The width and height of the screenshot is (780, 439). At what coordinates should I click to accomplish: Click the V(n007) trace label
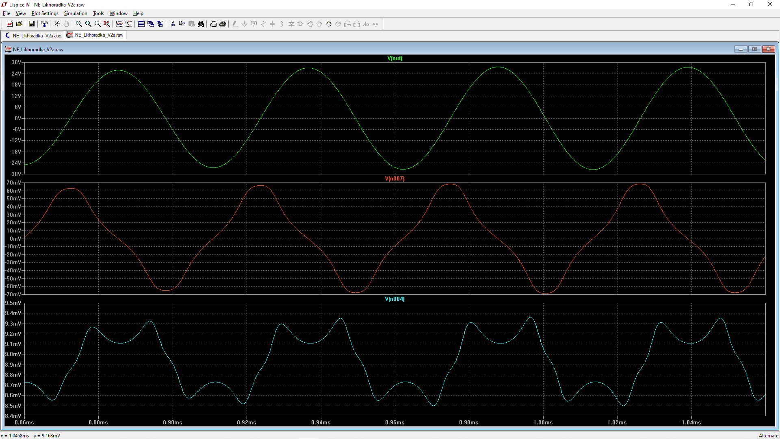[x=394, y=178]
